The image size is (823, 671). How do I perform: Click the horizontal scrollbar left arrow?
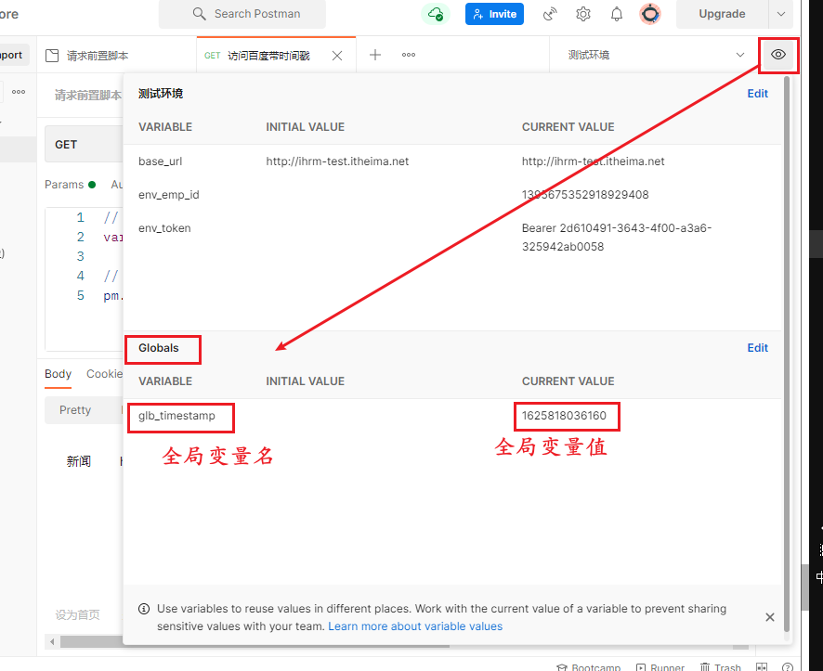click(52, 641)
